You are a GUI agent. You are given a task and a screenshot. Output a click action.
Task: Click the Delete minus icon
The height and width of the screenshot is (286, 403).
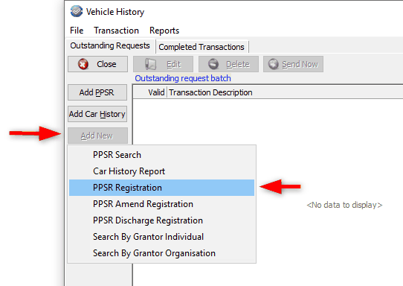pos(213,64)
